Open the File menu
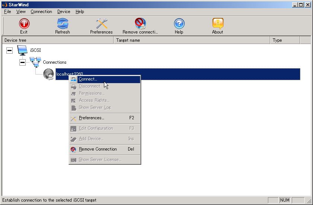313x205 pixels. click(7, 12)
